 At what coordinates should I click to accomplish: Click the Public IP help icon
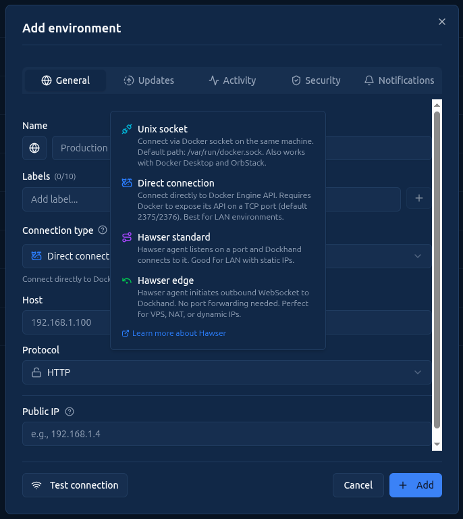click(x=70, y=412)
